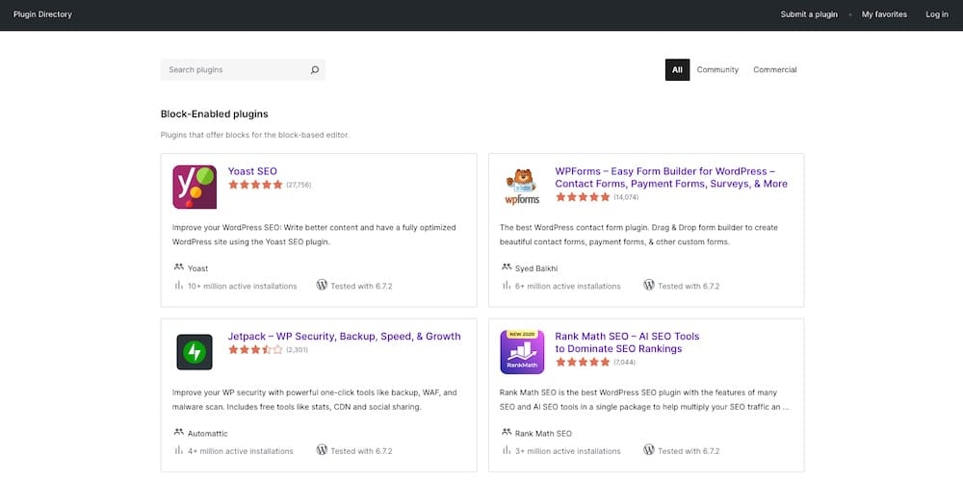Click the Log in link
The image size is (963, 480).
(937, 14)
